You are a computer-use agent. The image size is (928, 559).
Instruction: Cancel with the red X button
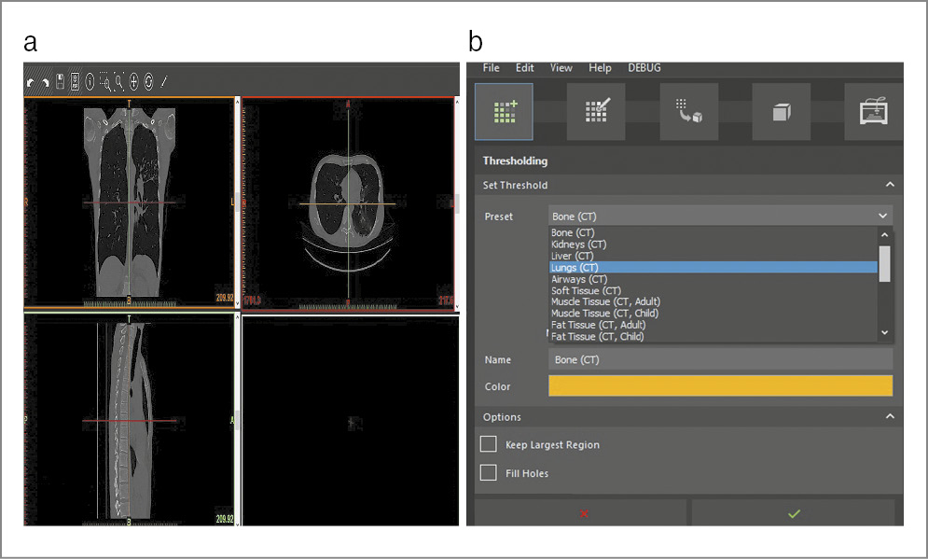pos(583,513)
